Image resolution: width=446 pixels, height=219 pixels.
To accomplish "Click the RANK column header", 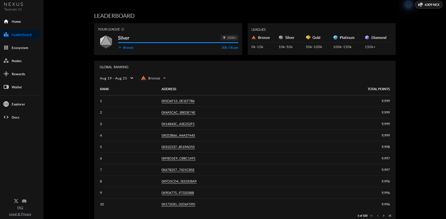I will coord(104,89).
